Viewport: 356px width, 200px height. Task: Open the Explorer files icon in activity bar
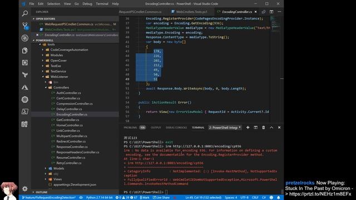(x=25, y=51)
